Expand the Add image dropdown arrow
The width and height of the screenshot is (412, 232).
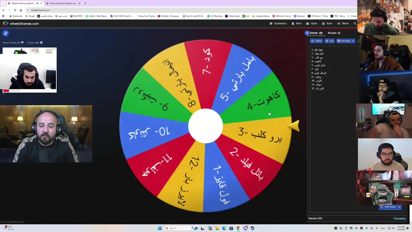(353, 41)
